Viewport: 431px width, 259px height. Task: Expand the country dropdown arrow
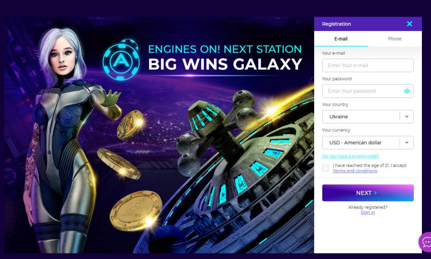407,117
